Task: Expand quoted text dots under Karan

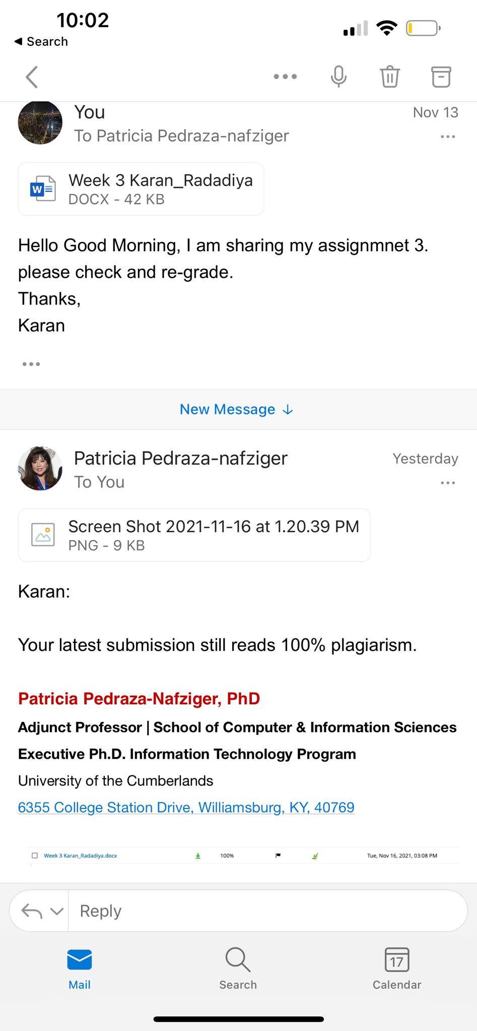Action: tap(31, 364)
